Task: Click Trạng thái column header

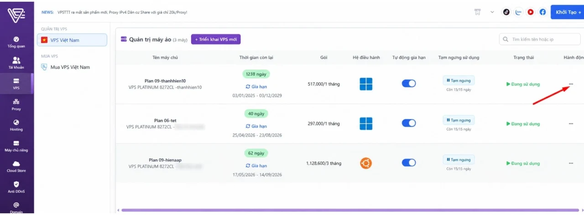Action: (523, 58)
